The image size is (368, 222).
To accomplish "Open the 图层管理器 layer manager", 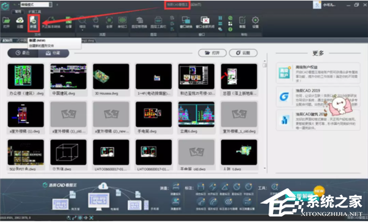I will click(x=139, y=23).
